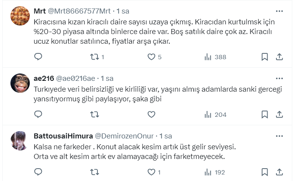Open @DemirozenOnur profile handle link
This screenshot has height=181, width=295.
tap(124, 136)
